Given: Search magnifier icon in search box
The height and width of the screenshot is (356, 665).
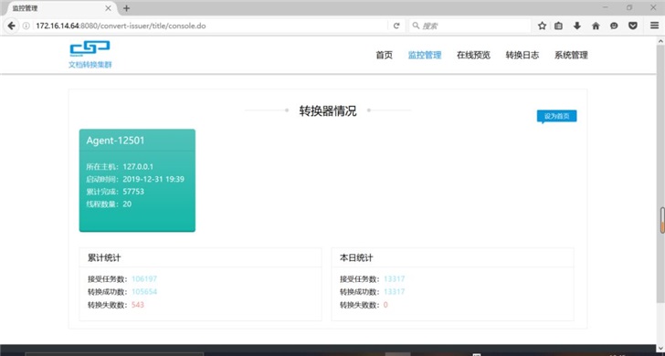Looking at the screenshot, I should [416, 26].
